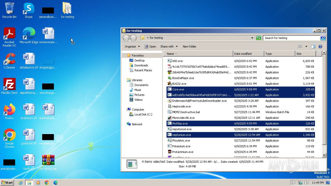Open Internet Explorer from taskbar

click(20, 183)
